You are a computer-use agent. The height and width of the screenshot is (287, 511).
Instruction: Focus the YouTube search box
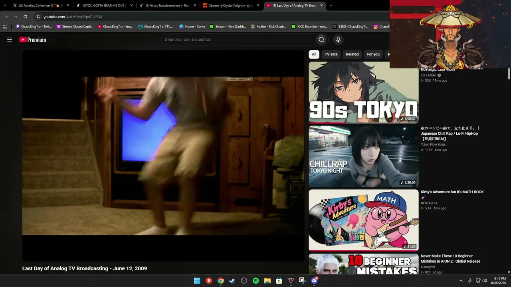tap(237, 39)
